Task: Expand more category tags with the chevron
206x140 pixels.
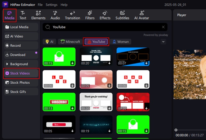Action: click(163, 42)
